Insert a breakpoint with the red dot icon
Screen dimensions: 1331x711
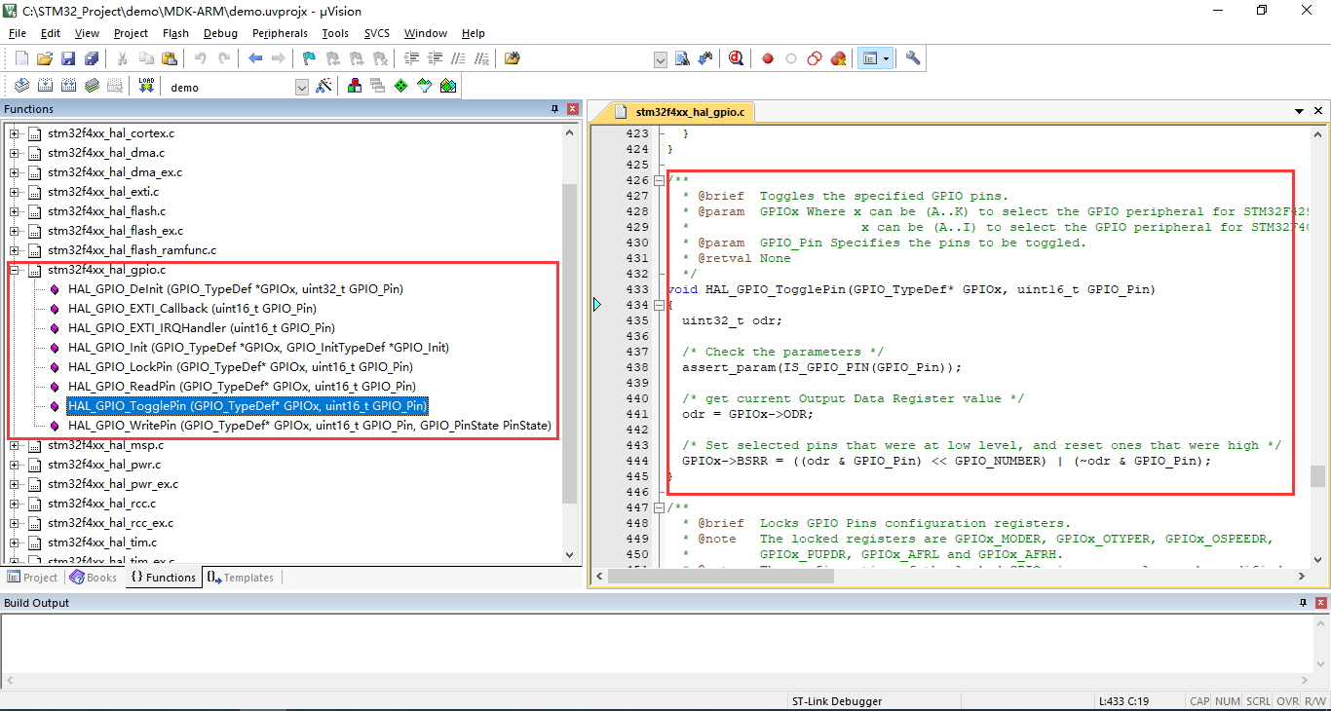click(x=767, y=58)
